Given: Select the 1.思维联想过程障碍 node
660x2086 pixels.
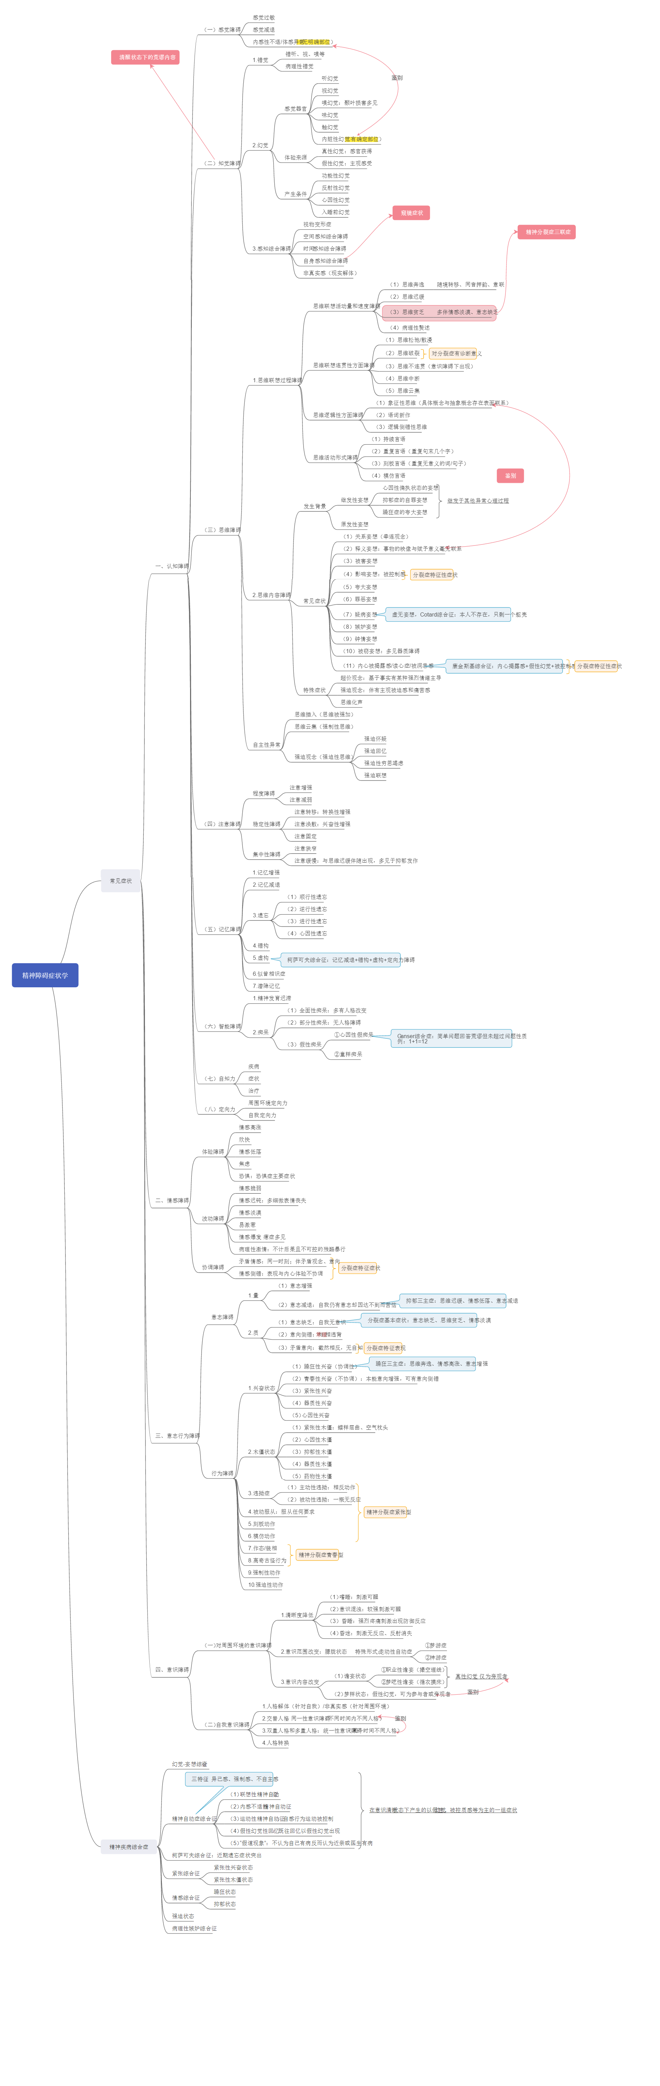Looking at the screenshot, I should pyautogui.click(x=277, y=380).
